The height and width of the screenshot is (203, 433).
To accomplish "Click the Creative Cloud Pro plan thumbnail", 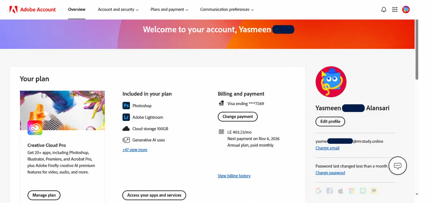I will 62,110.
